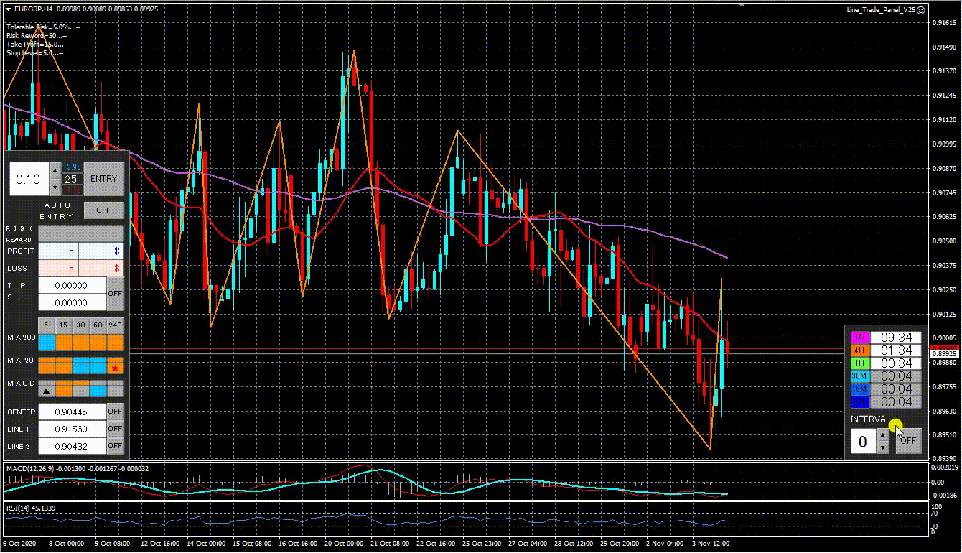Open the chart menu arrow beside EURGBP,H4
Image resolution: width=962 pixels, height=553 pixels.
click(x=8, y=9)
